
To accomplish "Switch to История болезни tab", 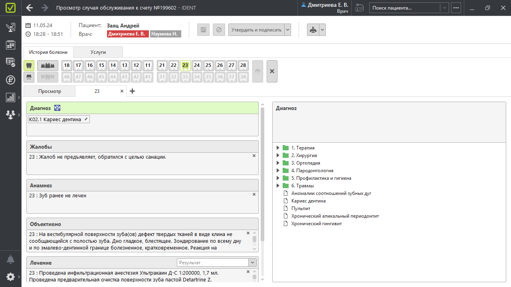I will [48, 52].
